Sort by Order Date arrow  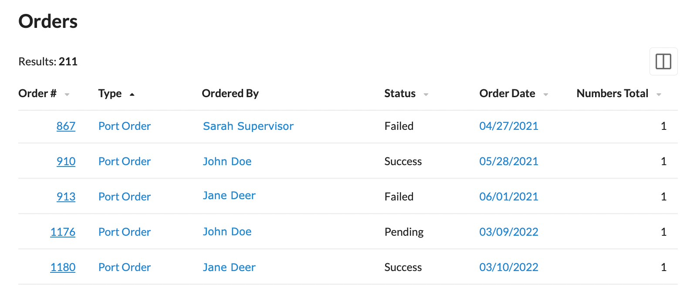click(x=546, y=95)
